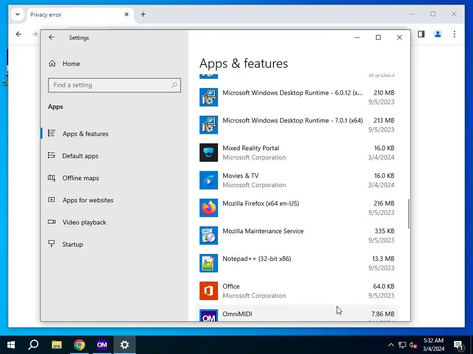Click Notepad++ (32-bit x86) text
473x354 pixels.
tap(257, 259)
